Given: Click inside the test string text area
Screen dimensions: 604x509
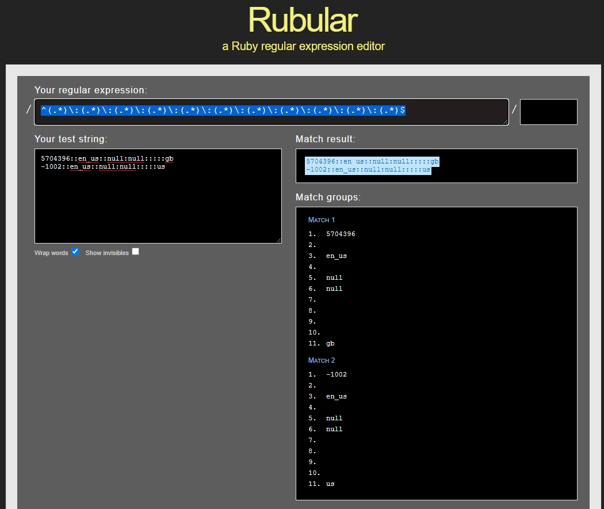Looking at the screenshot, I should coord(158,196).
